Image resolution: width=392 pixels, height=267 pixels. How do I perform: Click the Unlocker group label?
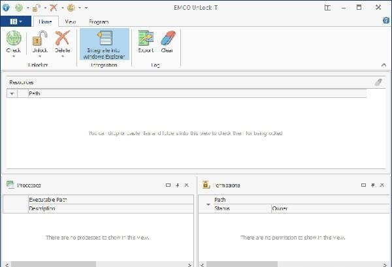point(38,65)
